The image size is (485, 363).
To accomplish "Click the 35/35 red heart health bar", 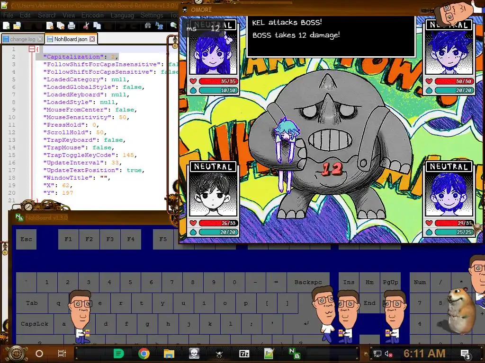I will (x=218, y=81).
